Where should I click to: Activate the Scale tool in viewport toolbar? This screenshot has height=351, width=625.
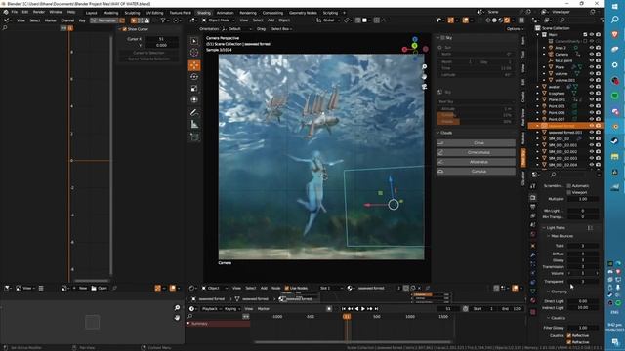pyautogui.click(x=194, y=89)
